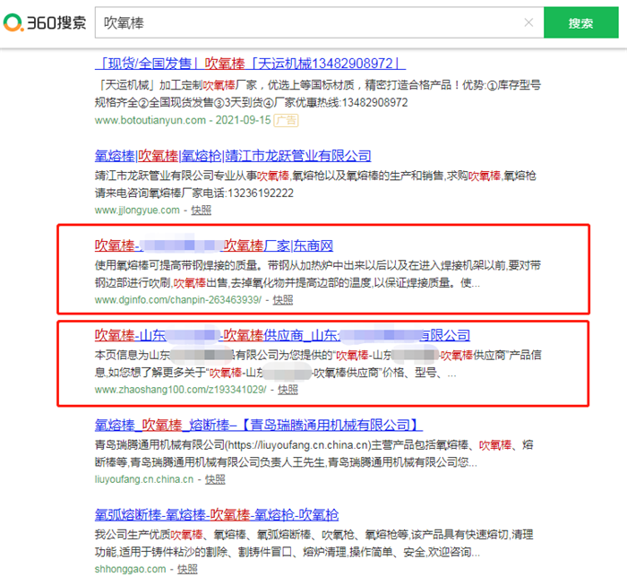Image resolution: width=627 pixels, height=585 pixels.
Task: Click the 使用氧熔棒可提高带钢焊接的质量 snippet
Action: pyautogui.click(x=318, y=274)
